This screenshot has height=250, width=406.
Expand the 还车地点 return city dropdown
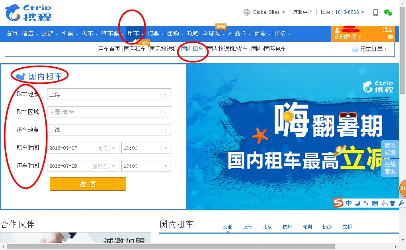(166, 130)
